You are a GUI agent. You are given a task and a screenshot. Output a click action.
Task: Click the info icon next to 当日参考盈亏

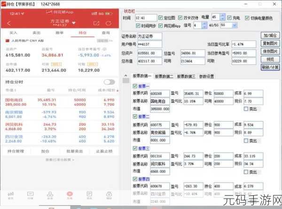coord(105,49)
